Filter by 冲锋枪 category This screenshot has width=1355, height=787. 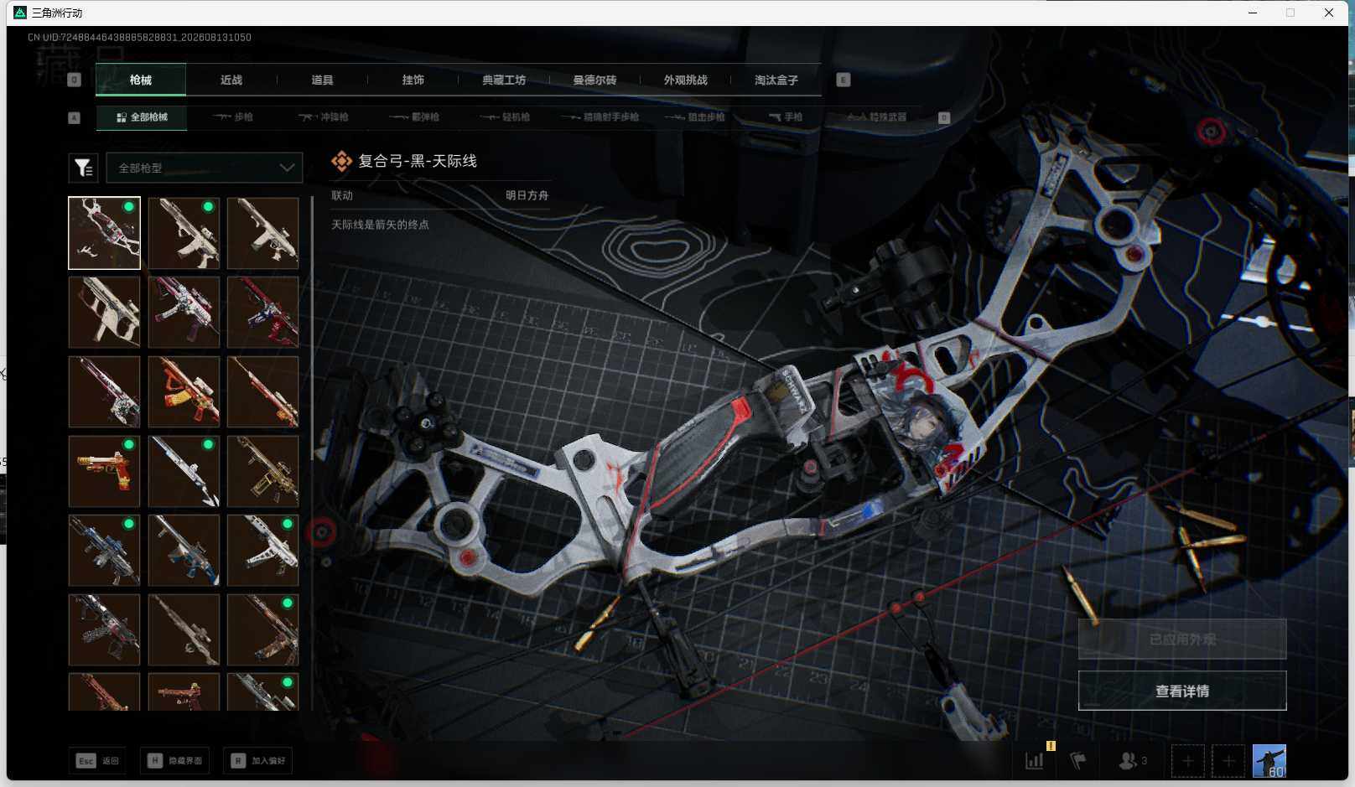[324, 117]
